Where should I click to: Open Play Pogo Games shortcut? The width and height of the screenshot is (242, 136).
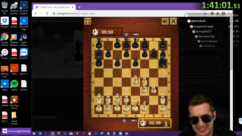tap(14, 102)
